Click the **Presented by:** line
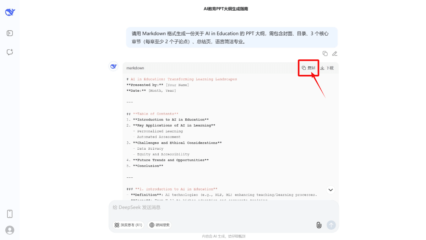This screenshot has width=426, height=240. (158, 85)
